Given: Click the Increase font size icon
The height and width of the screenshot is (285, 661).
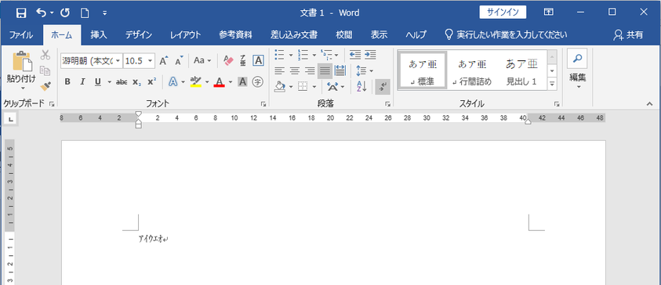Looking at the screenshot, I should [164, 60].
